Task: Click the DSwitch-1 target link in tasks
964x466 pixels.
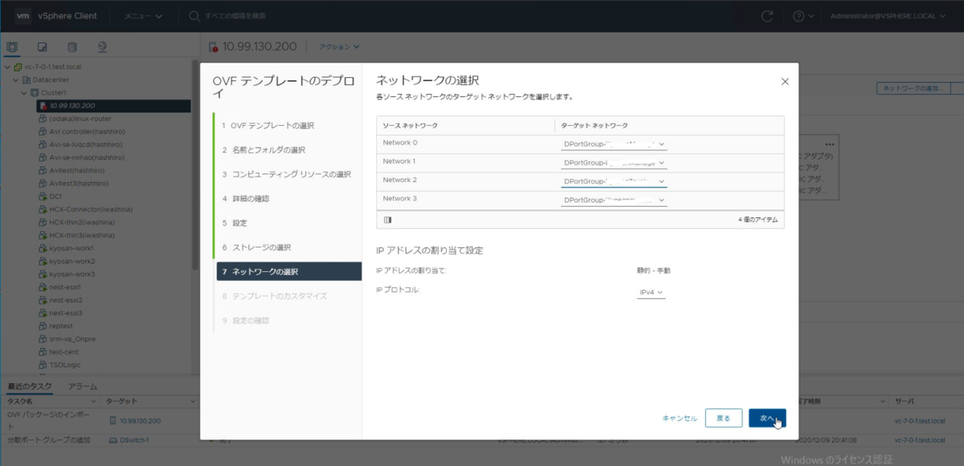Action: pos(135,440)
